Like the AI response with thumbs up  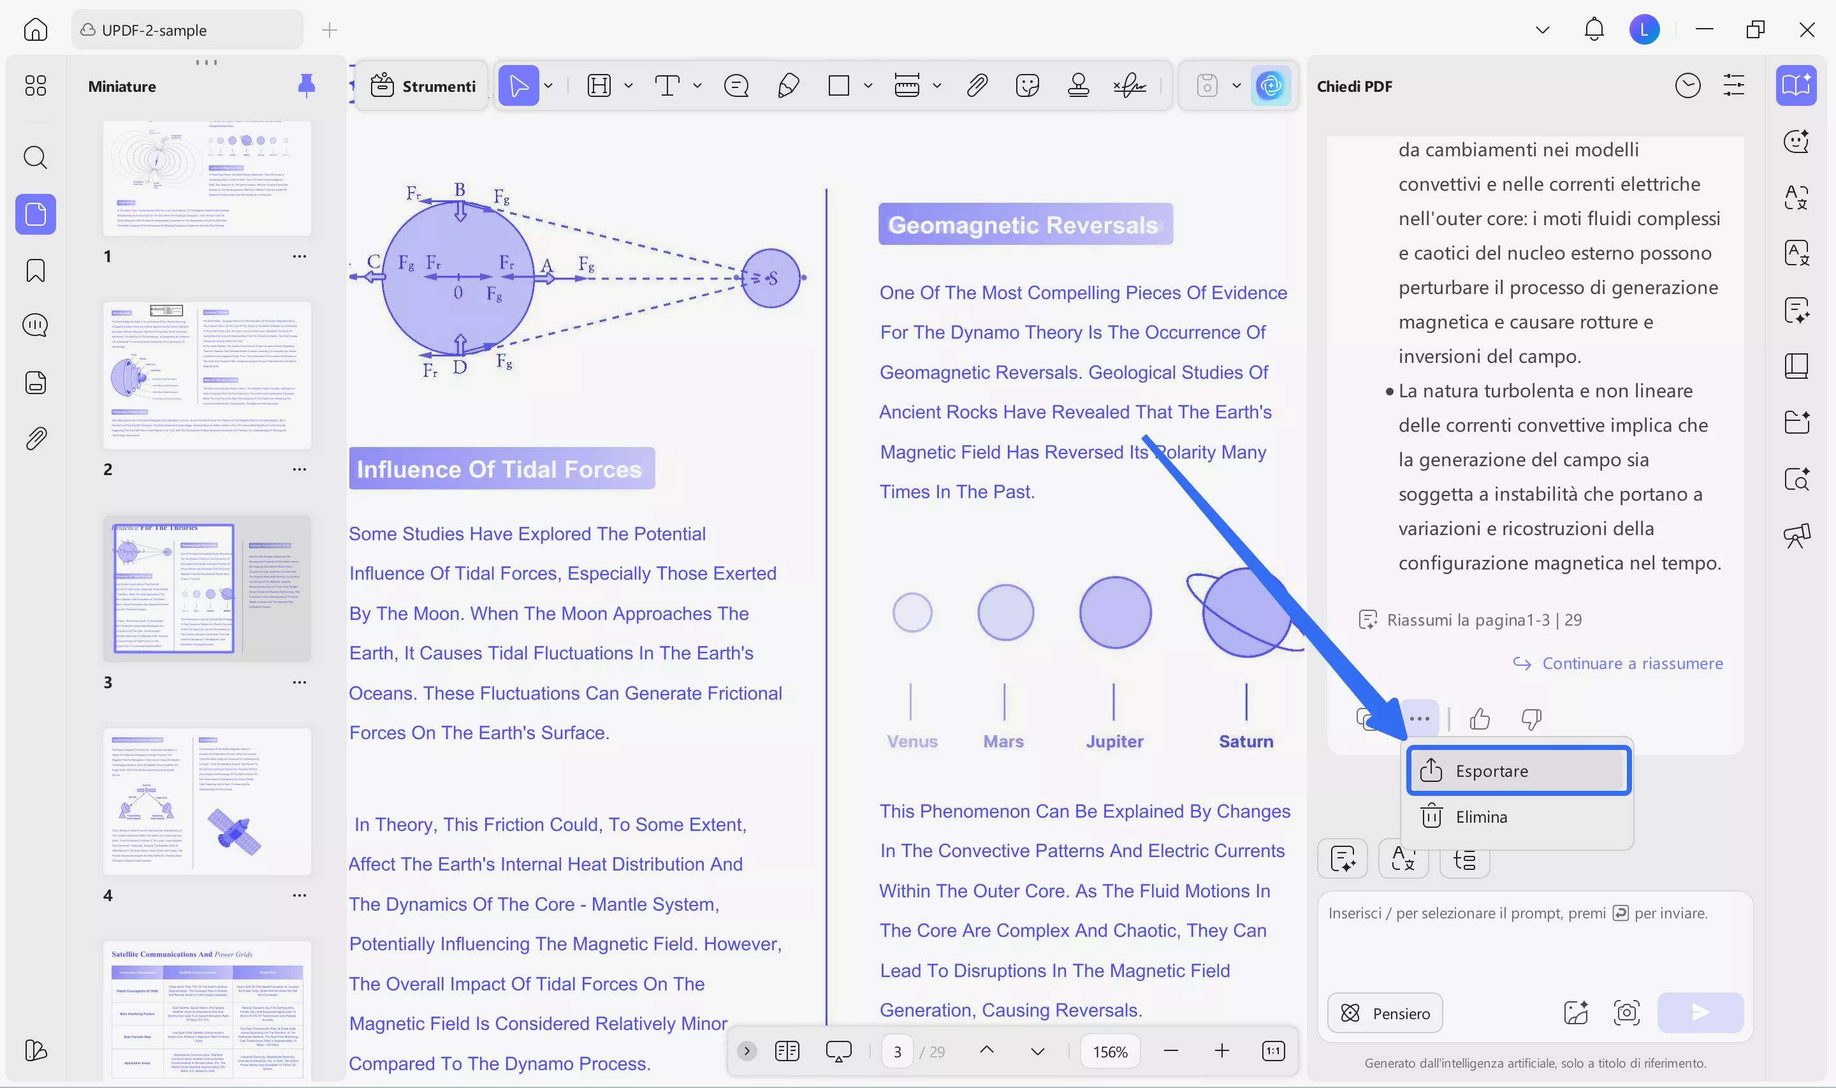pyautogui.click(x=1479, y=719)
